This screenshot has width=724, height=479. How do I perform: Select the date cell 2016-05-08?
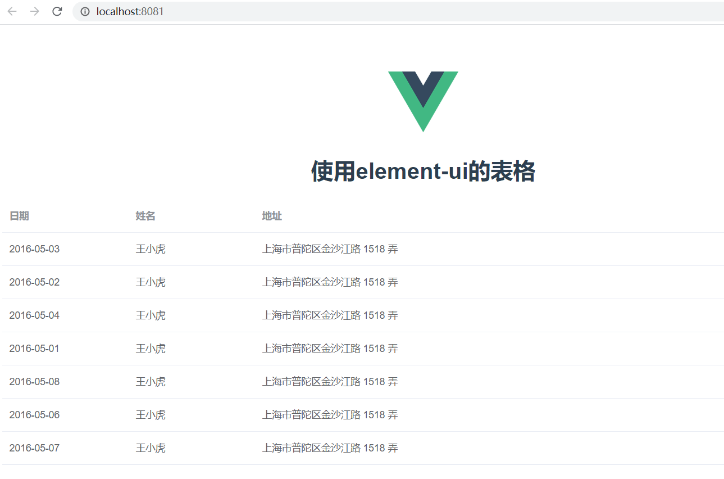click(34, 382)
